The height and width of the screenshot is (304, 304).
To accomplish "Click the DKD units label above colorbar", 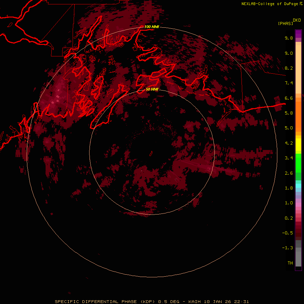I will (297, 20).
